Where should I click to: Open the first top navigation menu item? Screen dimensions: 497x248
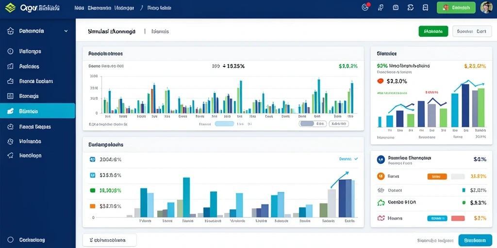79,8
